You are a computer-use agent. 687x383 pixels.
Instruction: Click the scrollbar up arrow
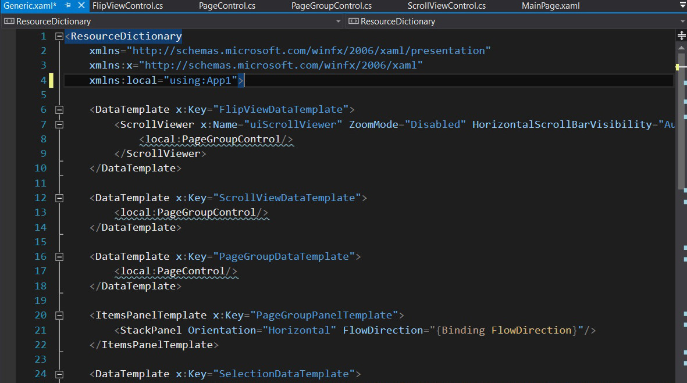point(682,48)
